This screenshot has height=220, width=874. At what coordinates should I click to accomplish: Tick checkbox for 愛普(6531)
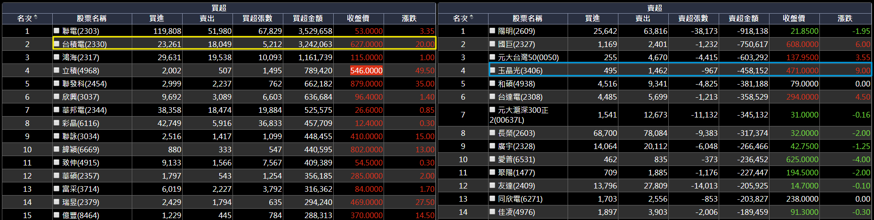(x=492, y=159)
